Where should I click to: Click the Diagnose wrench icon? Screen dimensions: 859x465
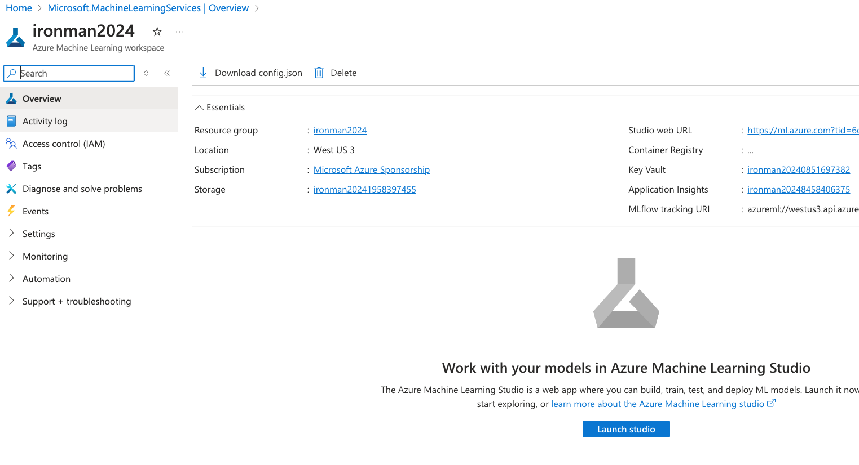point(11,189)
